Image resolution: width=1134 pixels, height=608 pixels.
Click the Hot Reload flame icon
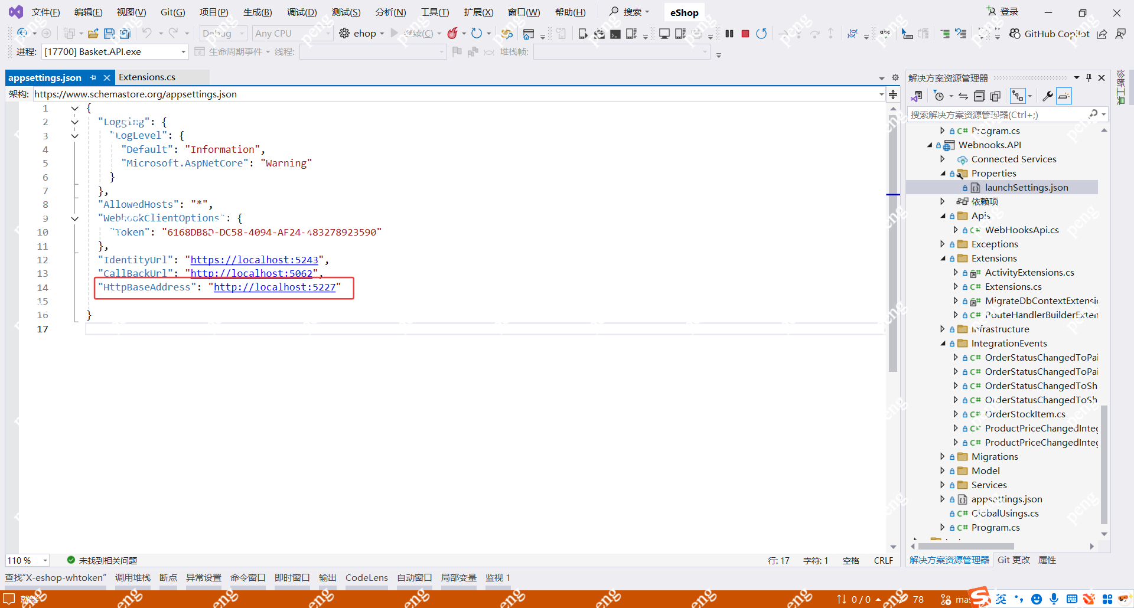click(x=453, y=34)
